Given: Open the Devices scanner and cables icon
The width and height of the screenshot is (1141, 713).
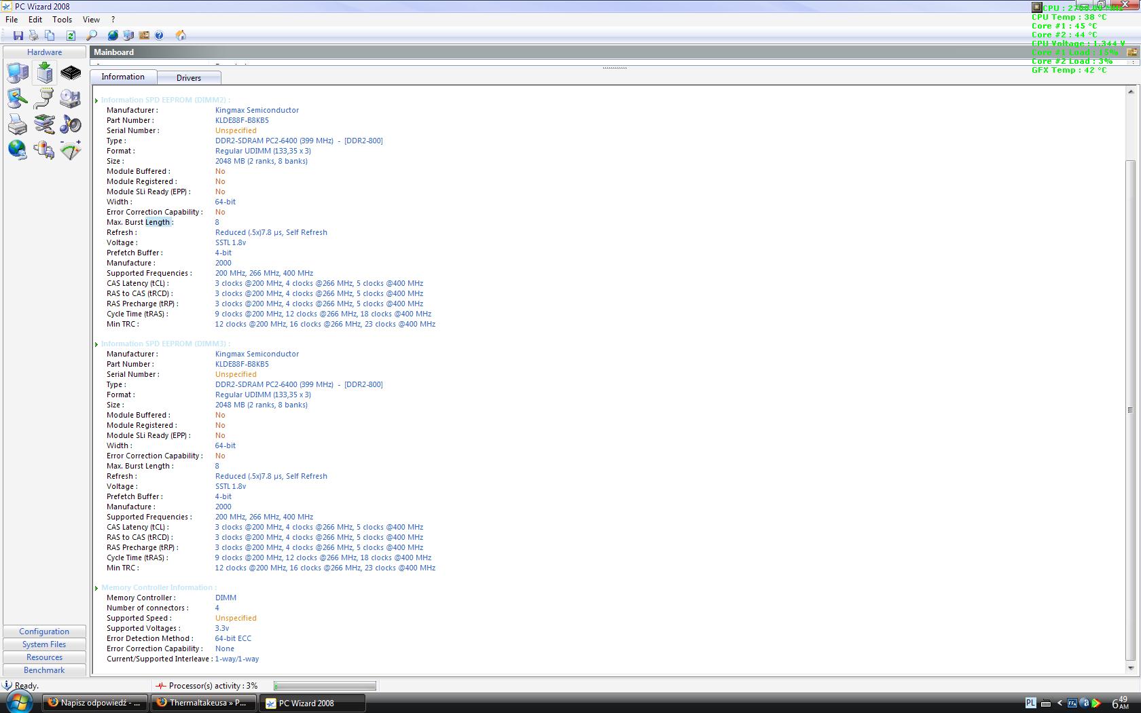Looking at the screenshot, I should click(x=44, y=124).
